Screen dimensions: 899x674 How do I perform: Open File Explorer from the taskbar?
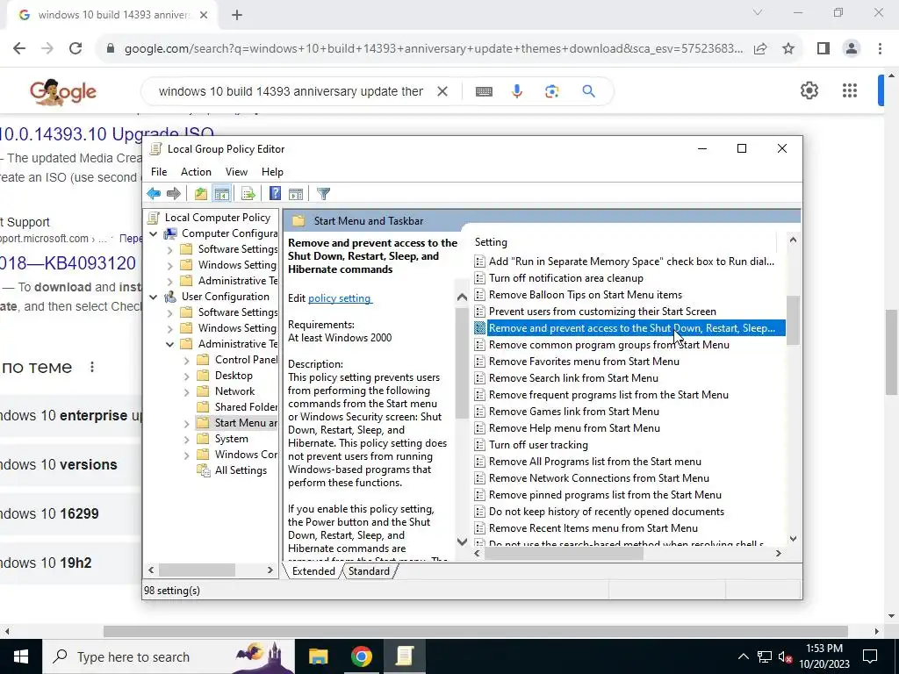318,656
